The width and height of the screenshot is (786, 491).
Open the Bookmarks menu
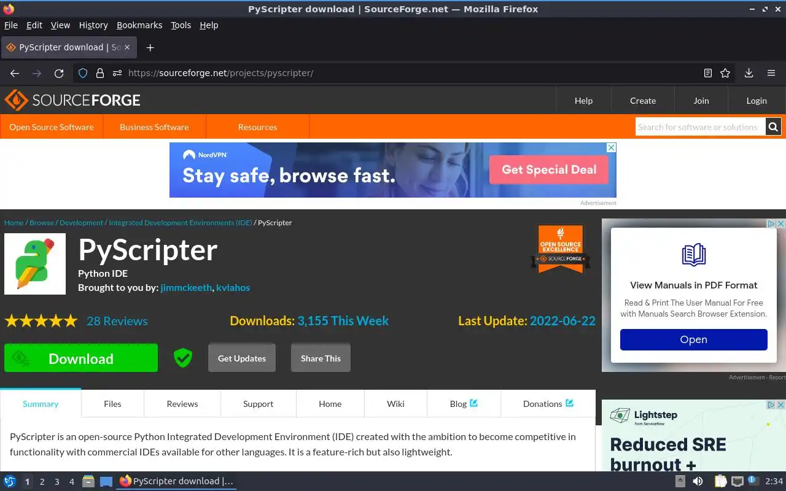click(139, 25)
